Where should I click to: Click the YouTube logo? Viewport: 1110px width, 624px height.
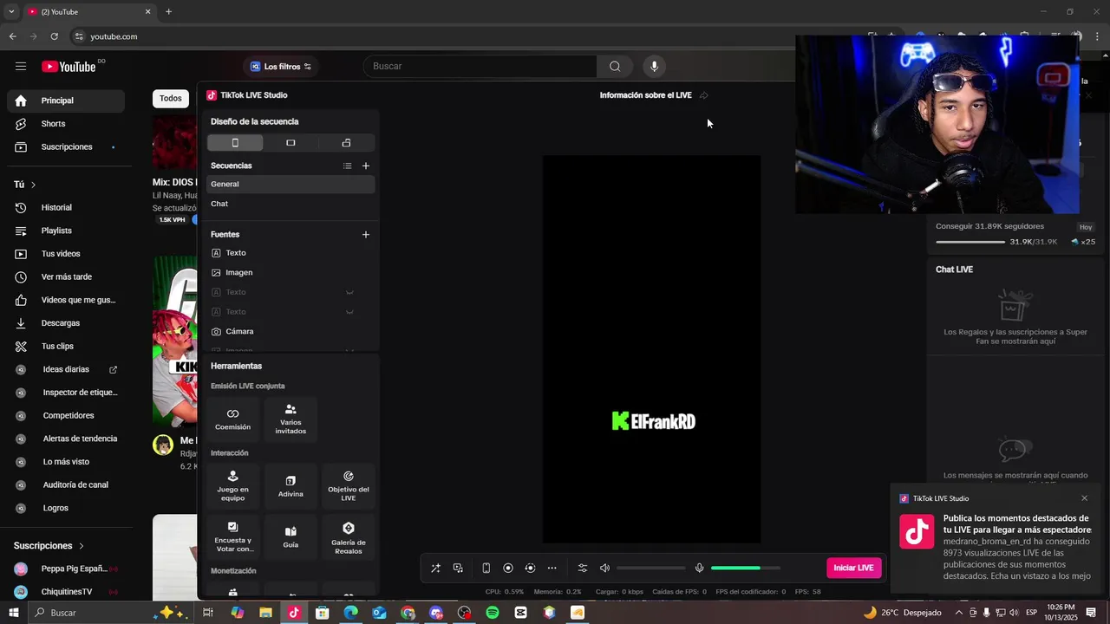[69, 67]
